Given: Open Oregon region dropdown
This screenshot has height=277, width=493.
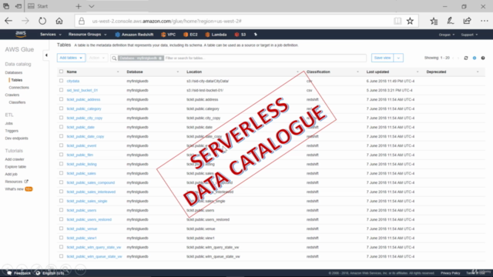Looking at the screenshot, I should (447, 35).
